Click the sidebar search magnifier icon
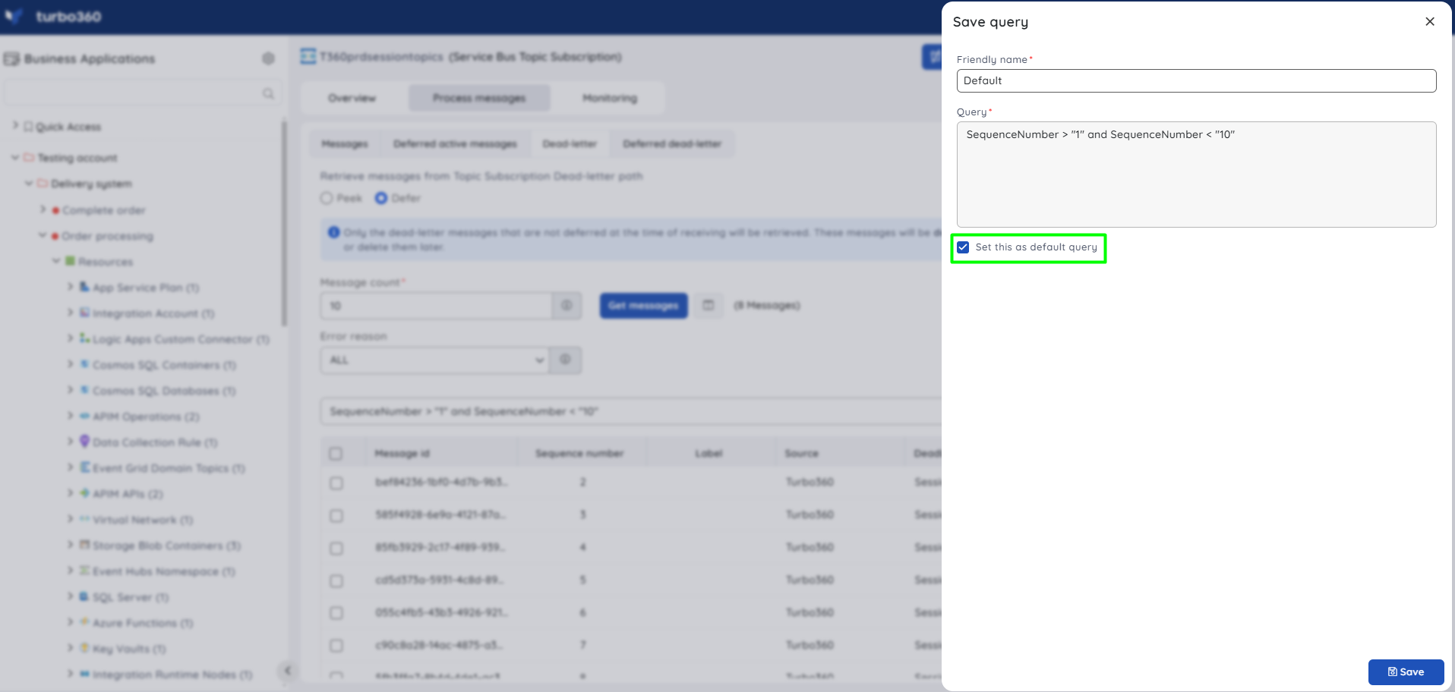The image size is (1455, 692). tap(268, 93)
